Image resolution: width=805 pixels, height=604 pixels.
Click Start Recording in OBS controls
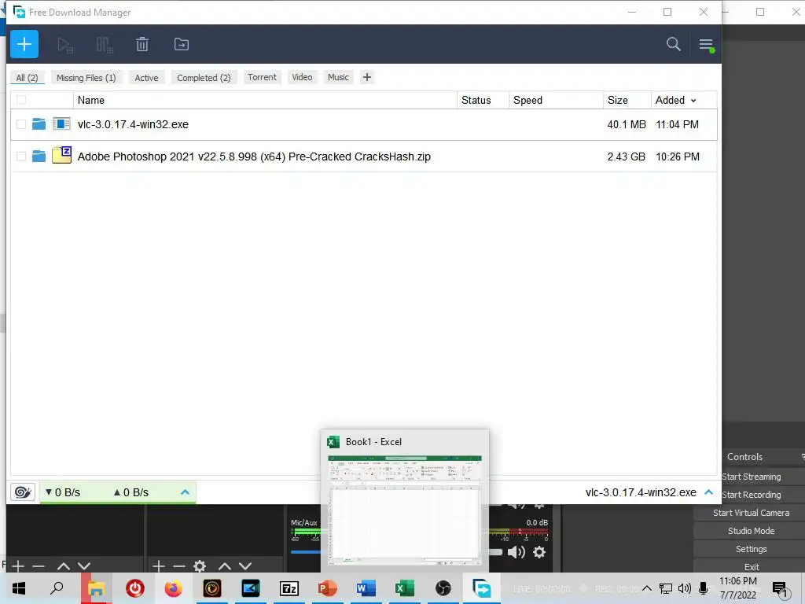coord(751,495)
